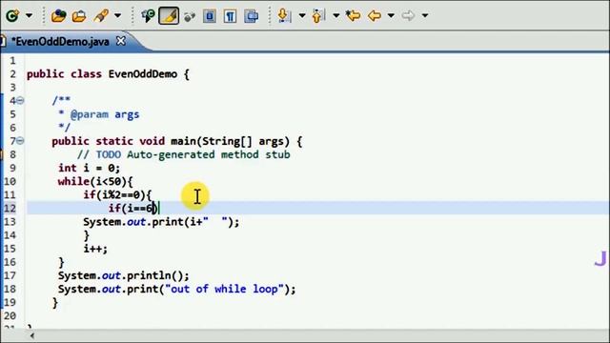Toggle Mark Occurrences highlighter button
610x343 pixels.
point(169,16)
